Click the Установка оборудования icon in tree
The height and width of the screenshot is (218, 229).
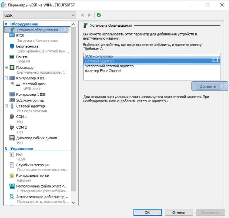12,30
